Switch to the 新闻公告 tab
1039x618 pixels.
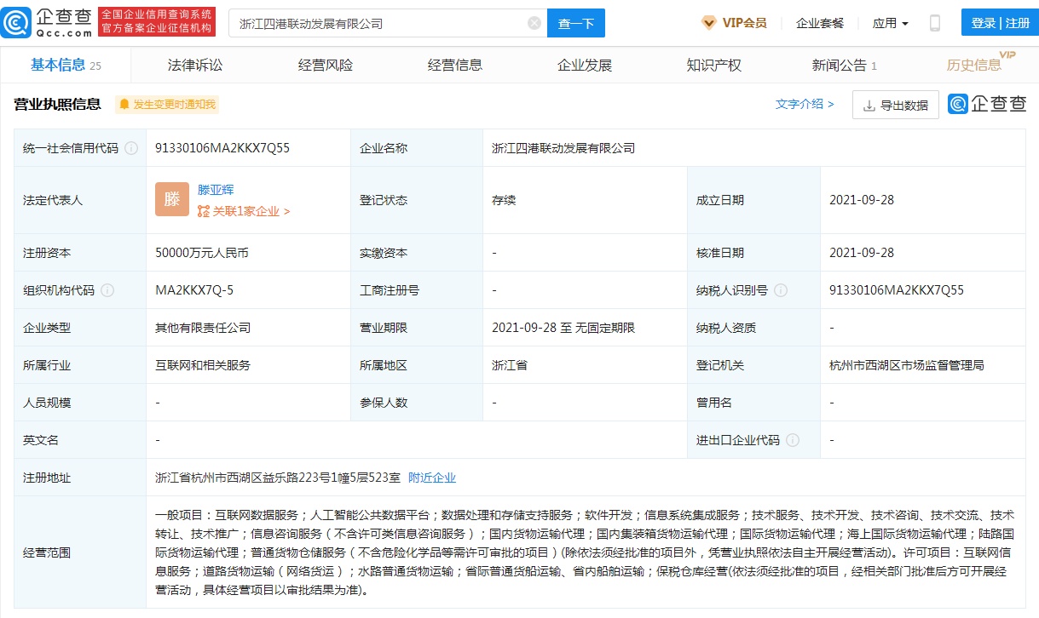pyautogui.click(x=844, y=65)
